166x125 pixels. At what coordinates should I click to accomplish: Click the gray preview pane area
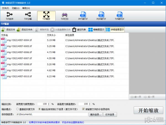(147, 63)
